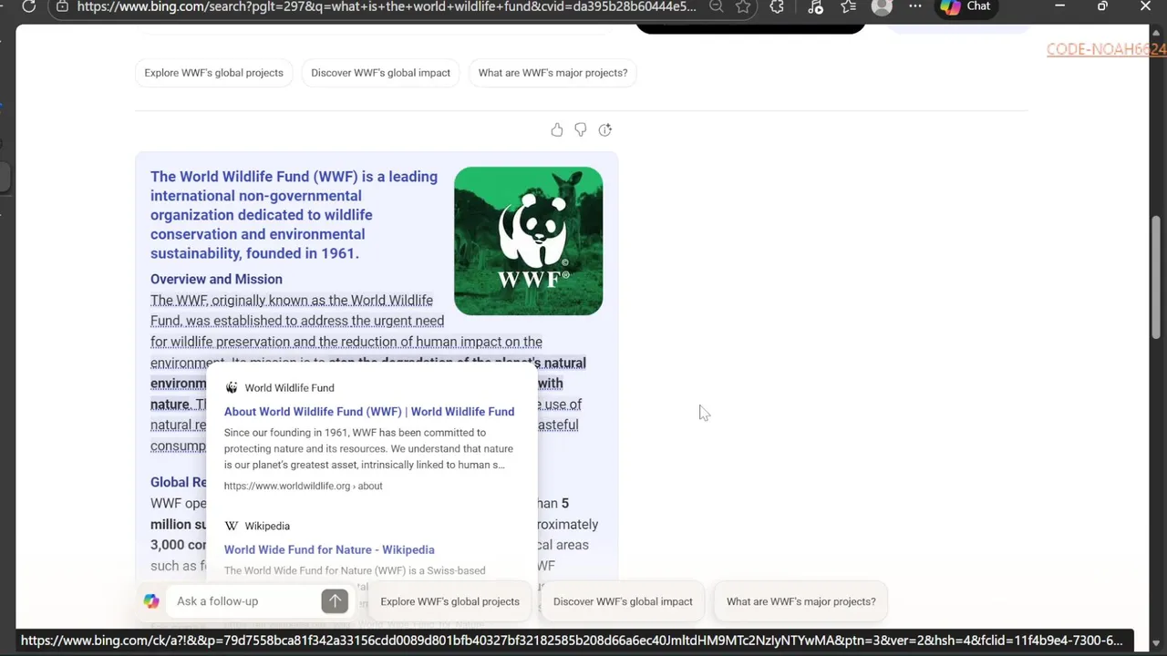
Task: Click the answer headline about World Wildlife Fund
Action: [x=294, y=215]
